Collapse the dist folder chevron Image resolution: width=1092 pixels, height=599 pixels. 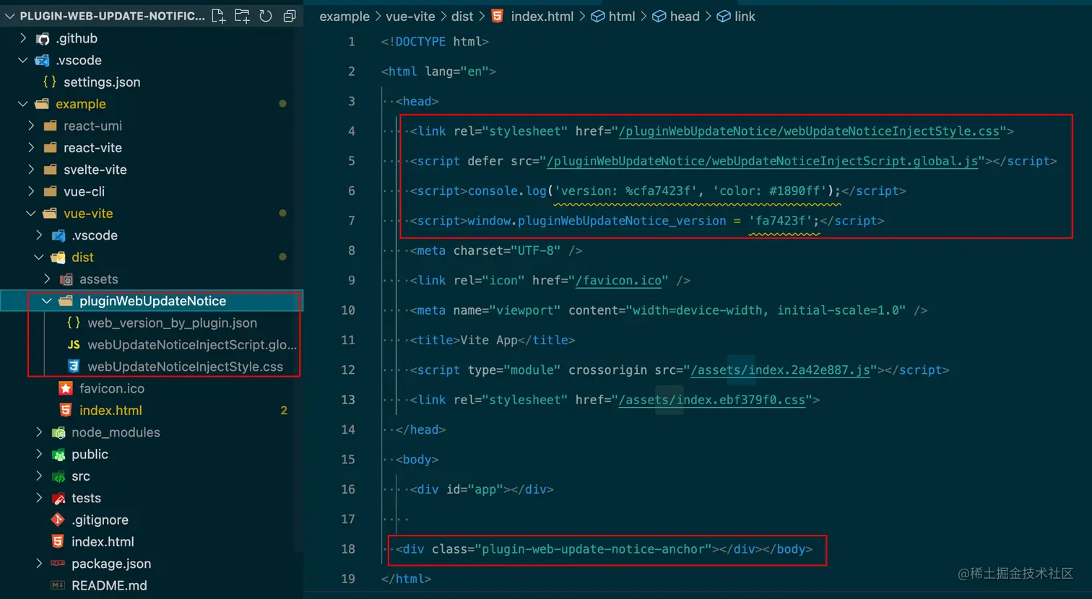tap(39, 257)
